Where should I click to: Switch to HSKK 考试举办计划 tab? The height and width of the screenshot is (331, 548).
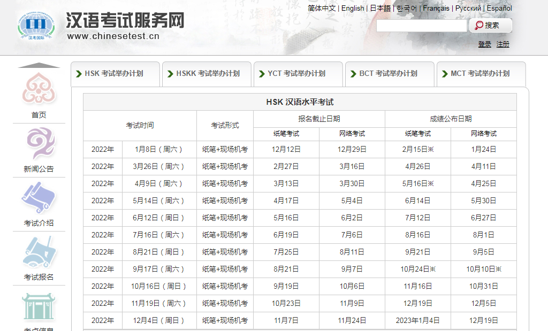[x=207, y=74]
